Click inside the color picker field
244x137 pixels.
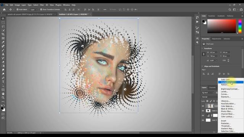point(222,26)
